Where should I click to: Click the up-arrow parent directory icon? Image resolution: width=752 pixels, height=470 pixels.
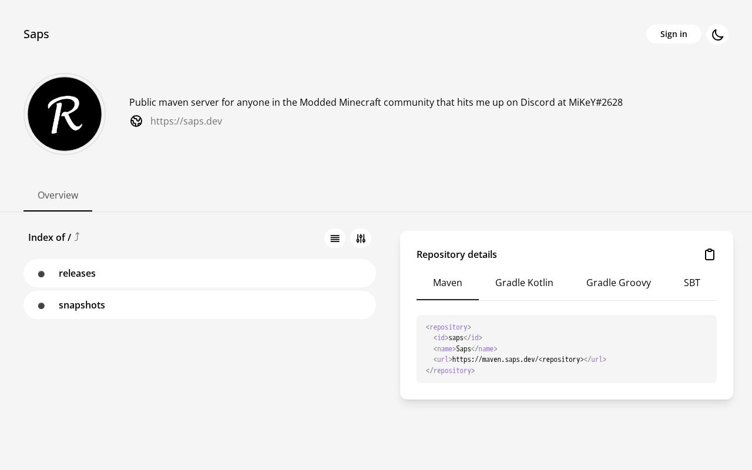point(77,237)
